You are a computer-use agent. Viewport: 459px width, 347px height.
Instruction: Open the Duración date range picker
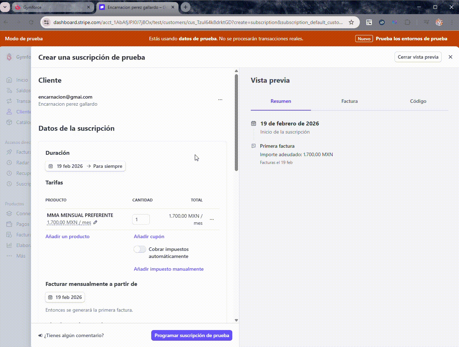(85, 166)
